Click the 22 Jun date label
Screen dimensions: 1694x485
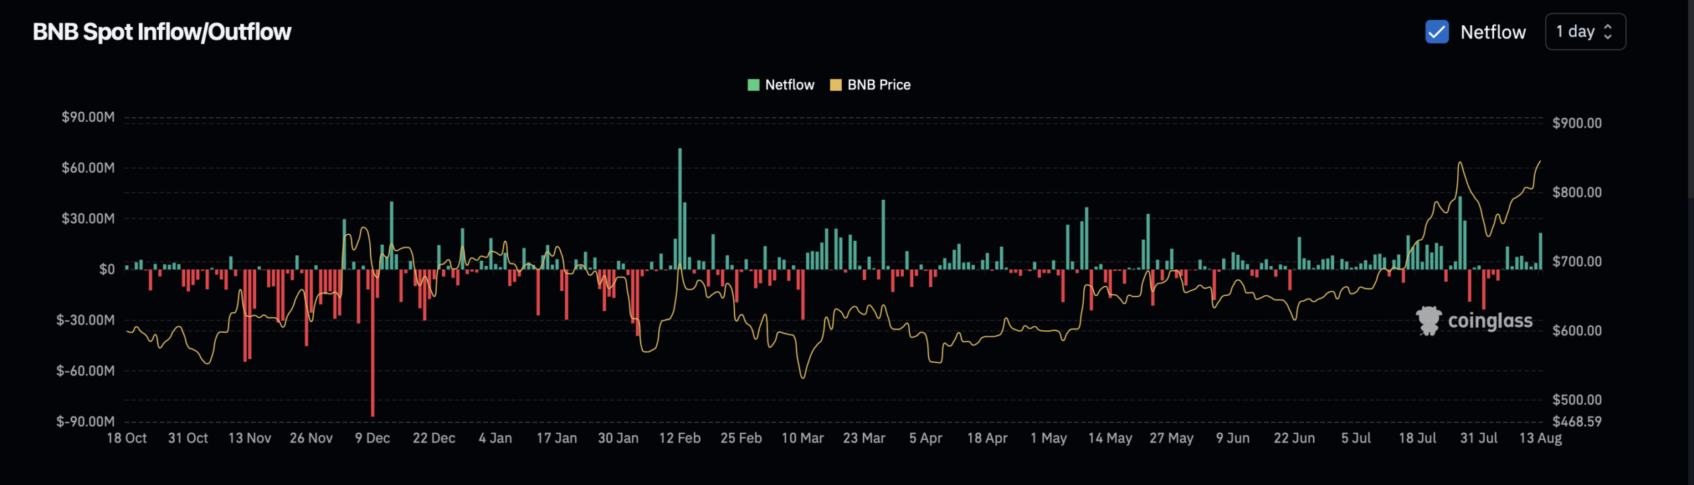click(1294, 438)
